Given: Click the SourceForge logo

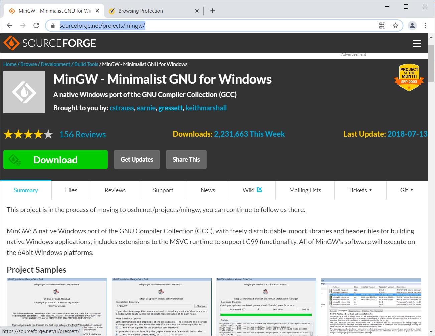Looking at the screenshot, I should [x=50, y=43].
